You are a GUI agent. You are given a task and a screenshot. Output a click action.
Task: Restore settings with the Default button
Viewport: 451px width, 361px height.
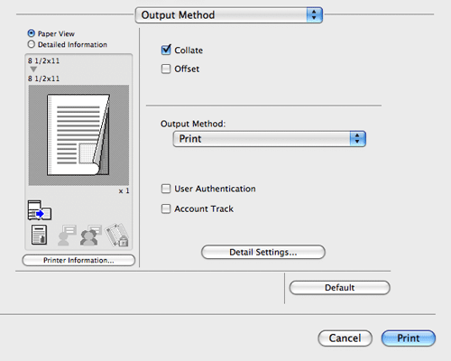[340, 288]
